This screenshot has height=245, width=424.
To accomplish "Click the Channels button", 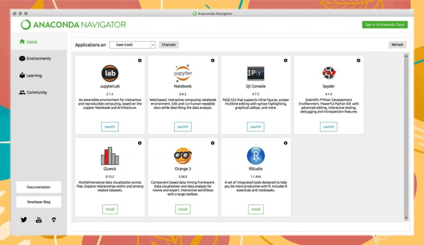I will pos(169,45).
